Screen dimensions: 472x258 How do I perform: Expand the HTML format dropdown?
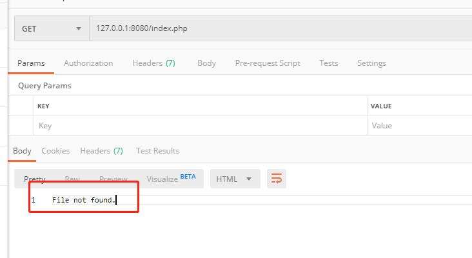(x=235, y=179)
